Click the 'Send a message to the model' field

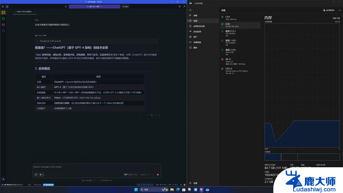(x=97, y=167)
